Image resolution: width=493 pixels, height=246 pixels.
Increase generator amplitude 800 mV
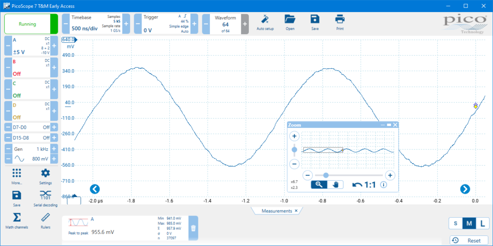click(54, 159)
